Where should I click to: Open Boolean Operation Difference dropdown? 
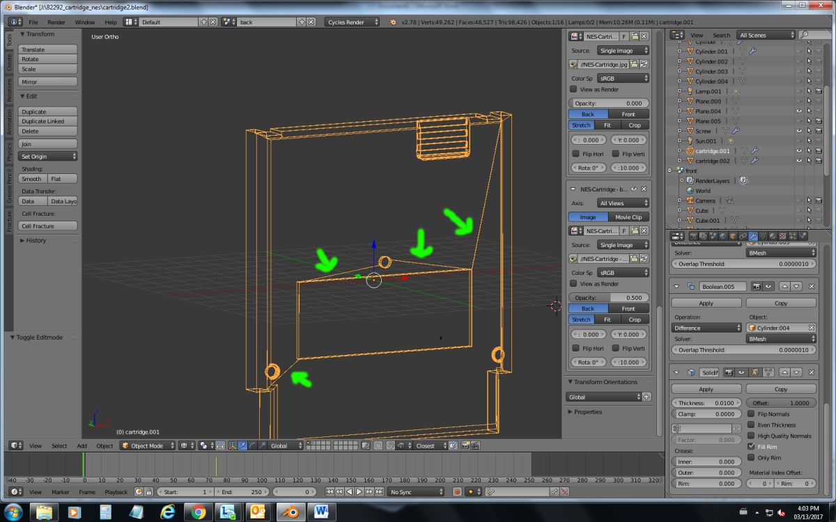tap(707, 328)
